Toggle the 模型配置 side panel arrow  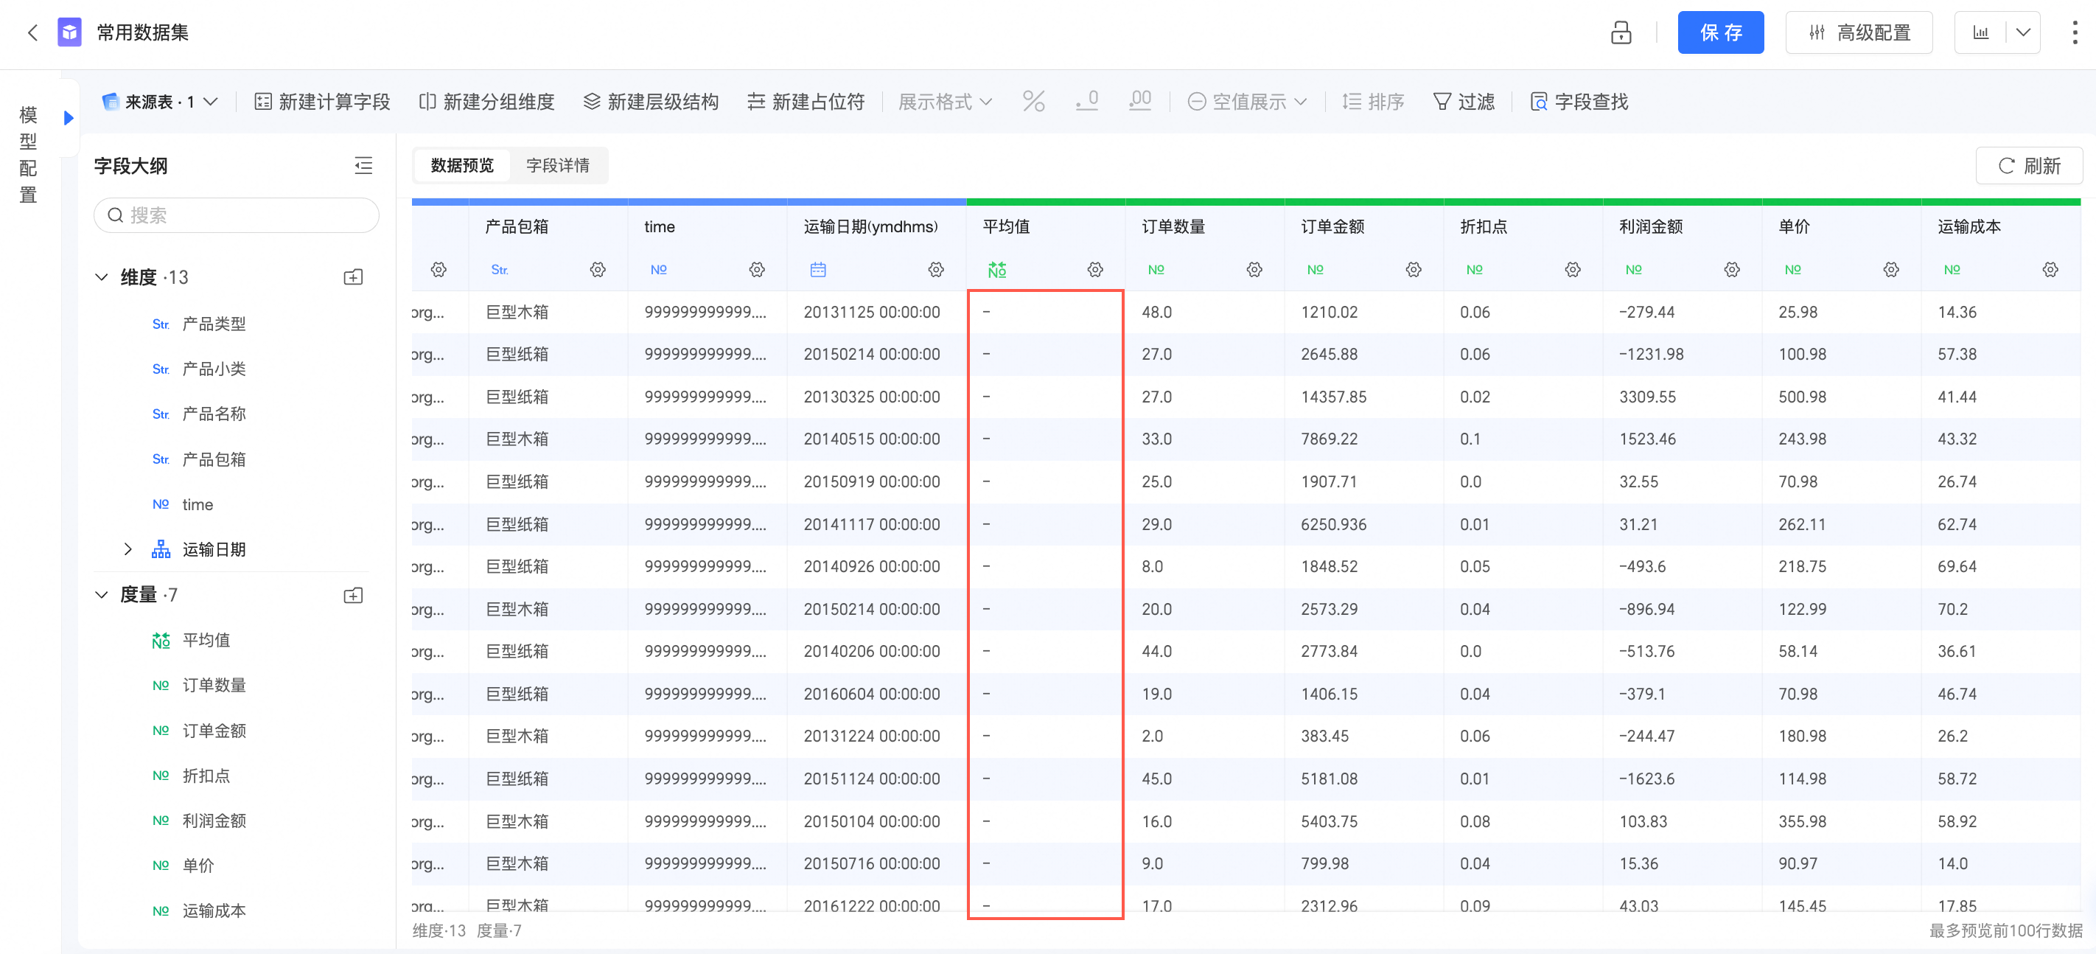click(69, 118)
